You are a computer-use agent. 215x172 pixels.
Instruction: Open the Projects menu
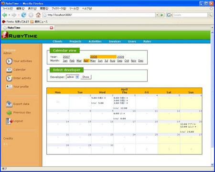(75, 41)
